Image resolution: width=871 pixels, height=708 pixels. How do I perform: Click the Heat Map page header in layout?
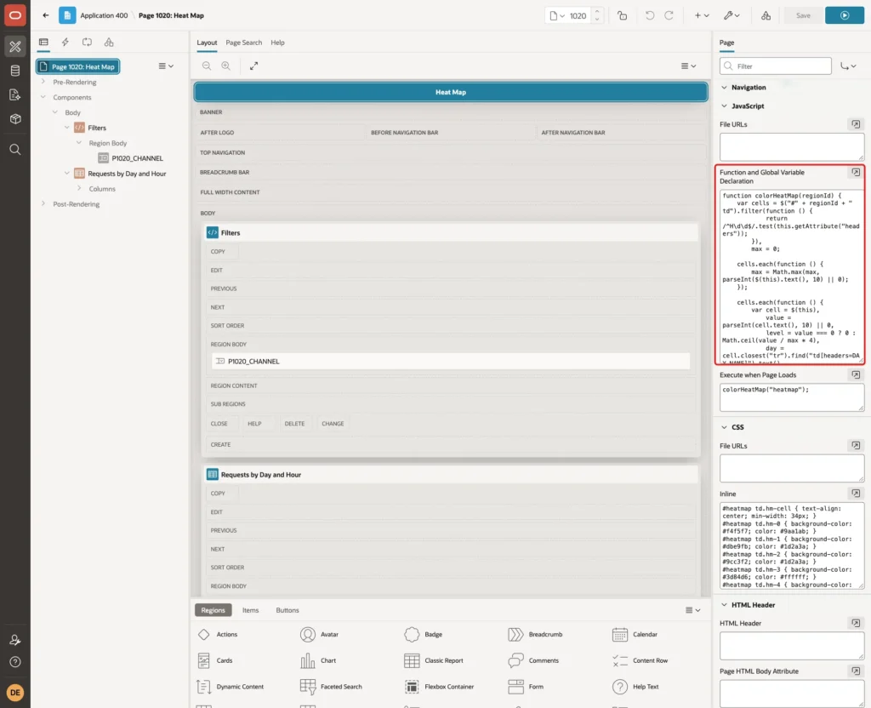click(x=451, y=92)
